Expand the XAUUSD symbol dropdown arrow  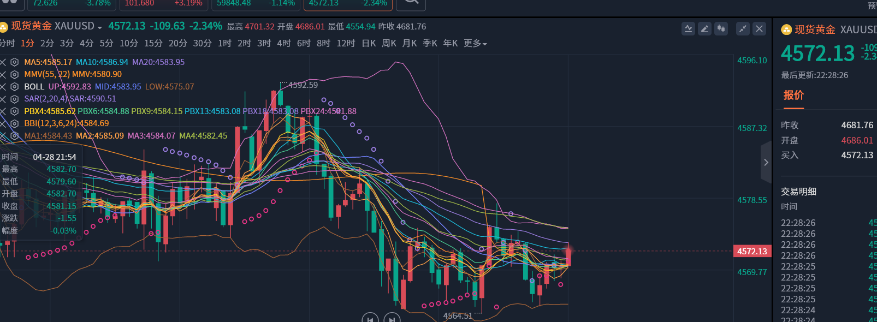point(100,27)
